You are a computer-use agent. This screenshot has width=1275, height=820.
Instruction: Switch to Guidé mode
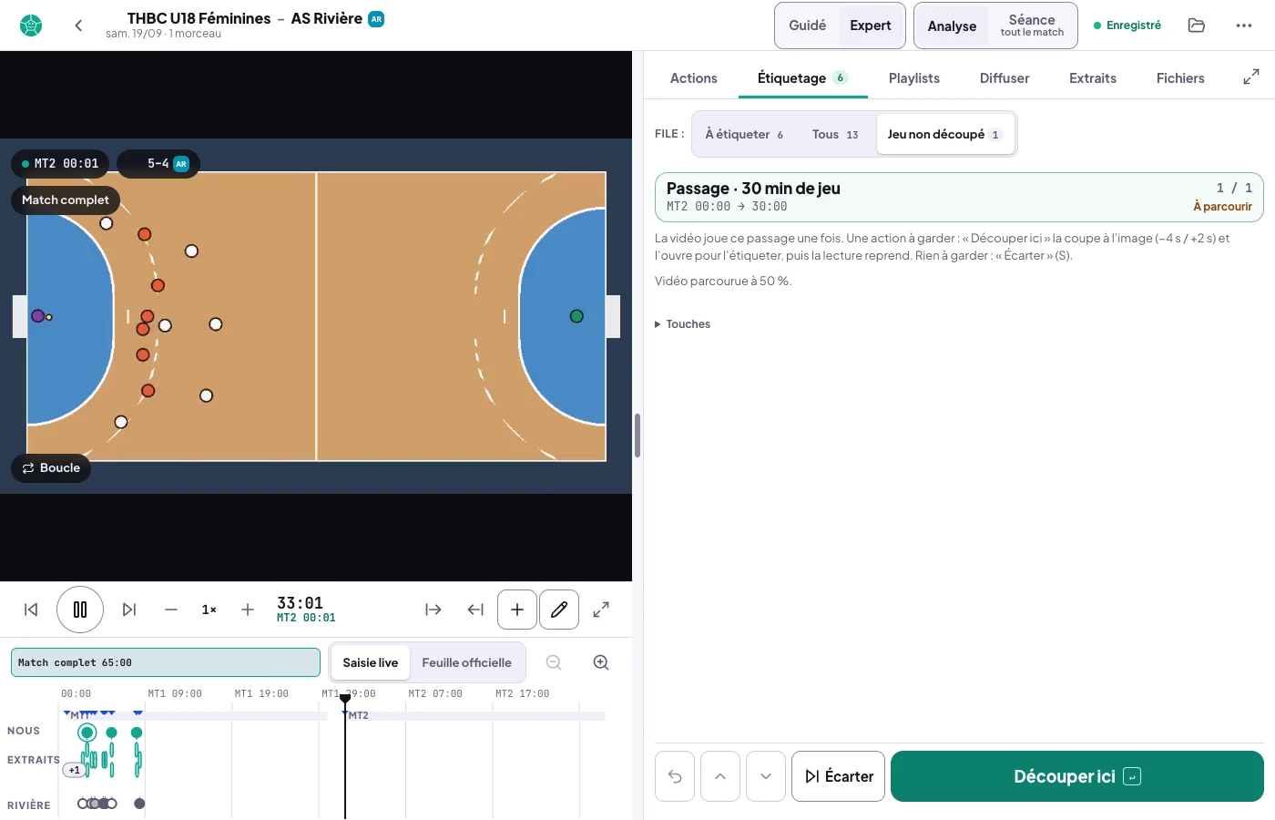point(807,26)
